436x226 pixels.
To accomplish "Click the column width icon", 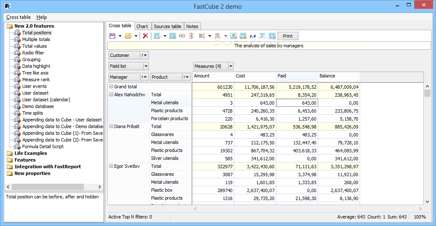I will pos(218,36).
